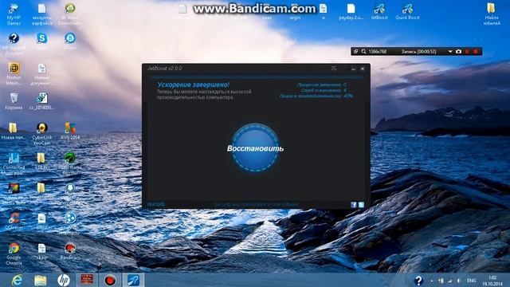Switch to Bandicam's red-circle taskbar button

[110, 280]
